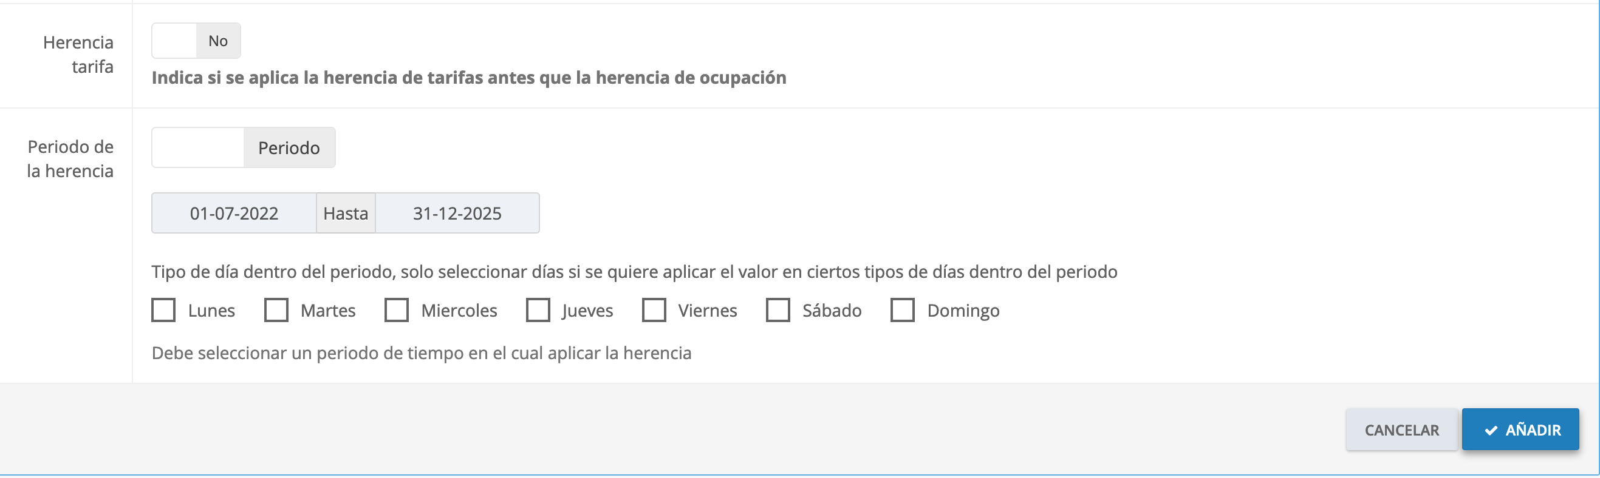1600x478 pixels.
Task: Click the checkmark icon on the Añadir button
Action: 1491,430
